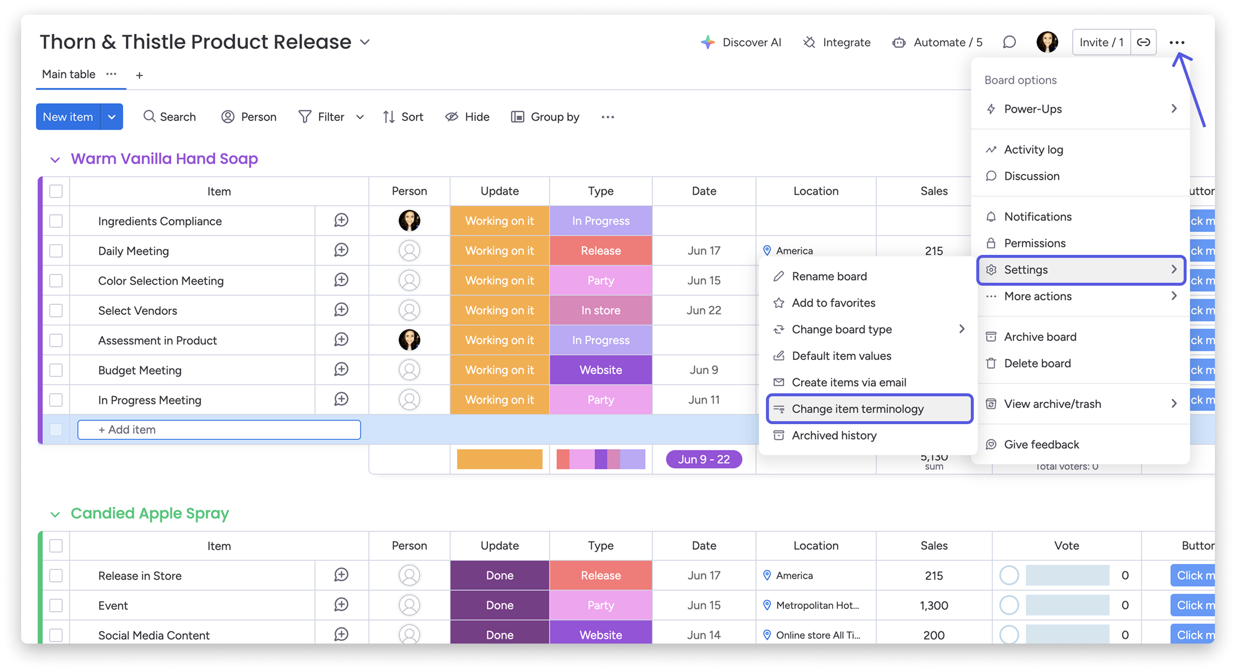Open Main table tab options dots
Viewport: 1236px width, 671px height.
111,74
